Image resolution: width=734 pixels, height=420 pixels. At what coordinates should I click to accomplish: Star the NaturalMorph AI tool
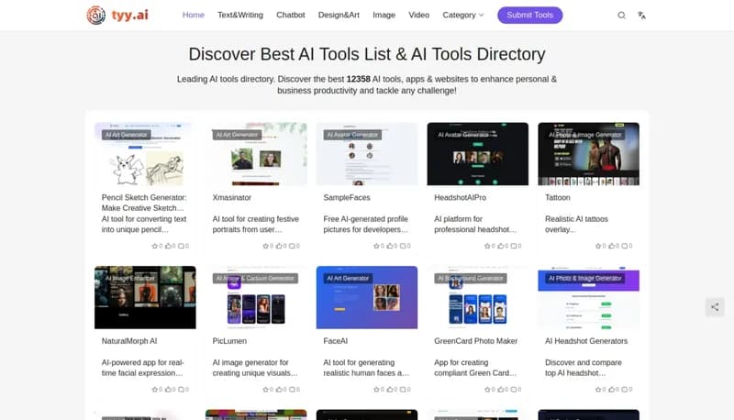(154, 390)
